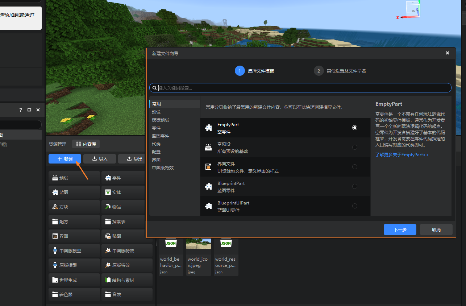Viewport: 466px width, 306px height.
Task: Select the 零件 category in wizard sidebar
Action: click(x=174, y=128)
